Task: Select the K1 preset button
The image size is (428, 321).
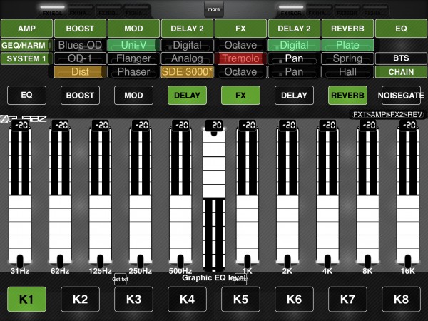Action: [x=27, y=299]
